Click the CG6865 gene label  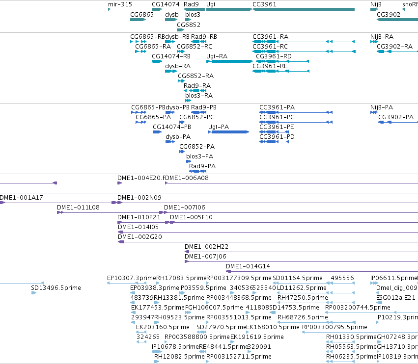pyautogui.click(x=142, y=14)
